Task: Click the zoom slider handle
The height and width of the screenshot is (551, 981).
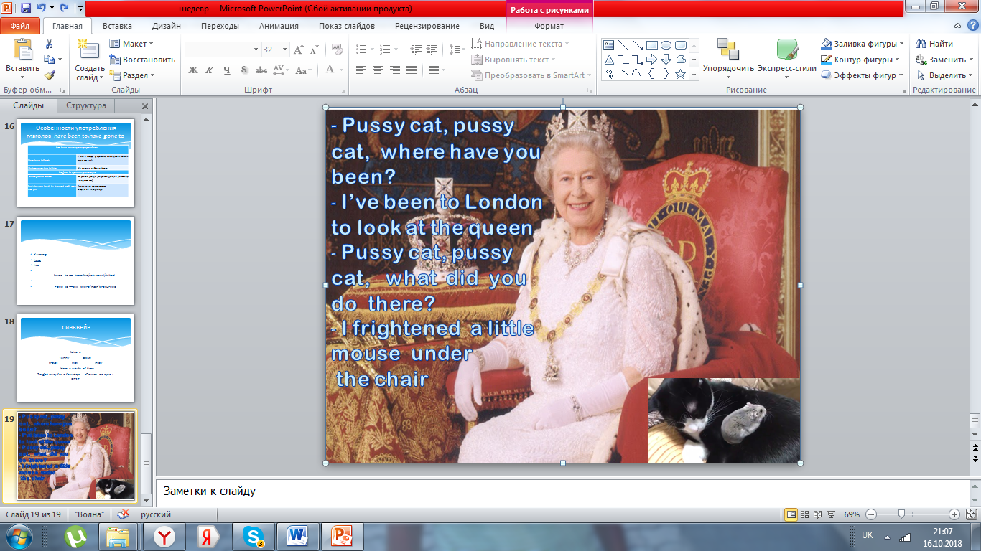Action: [x=901, y=514]
